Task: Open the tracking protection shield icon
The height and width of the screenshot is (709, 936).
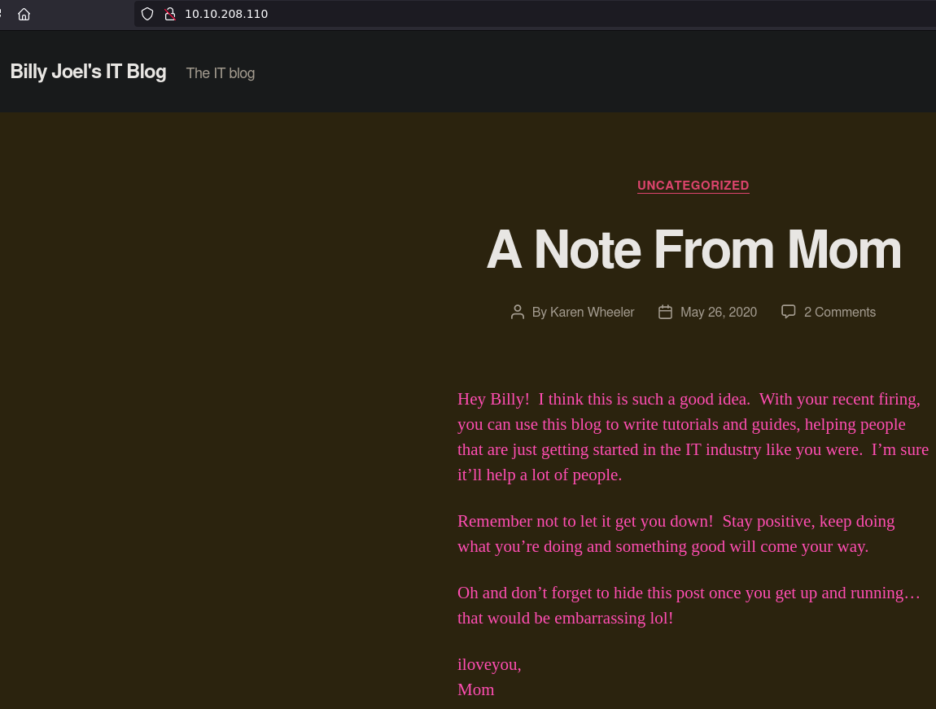Action: pos(147,14)
